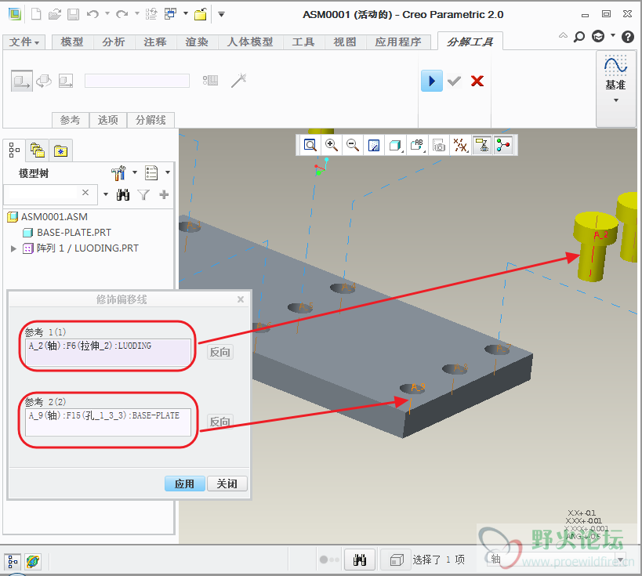Click the motion reference collector field
This screenshot has height=576, width=642.
click(x=136, y=81)
